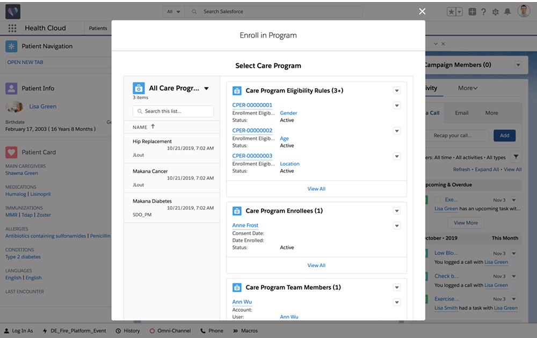This screenshot has height=338, width=537.
Task: Click the Add button for call recap
Action: 504,136
